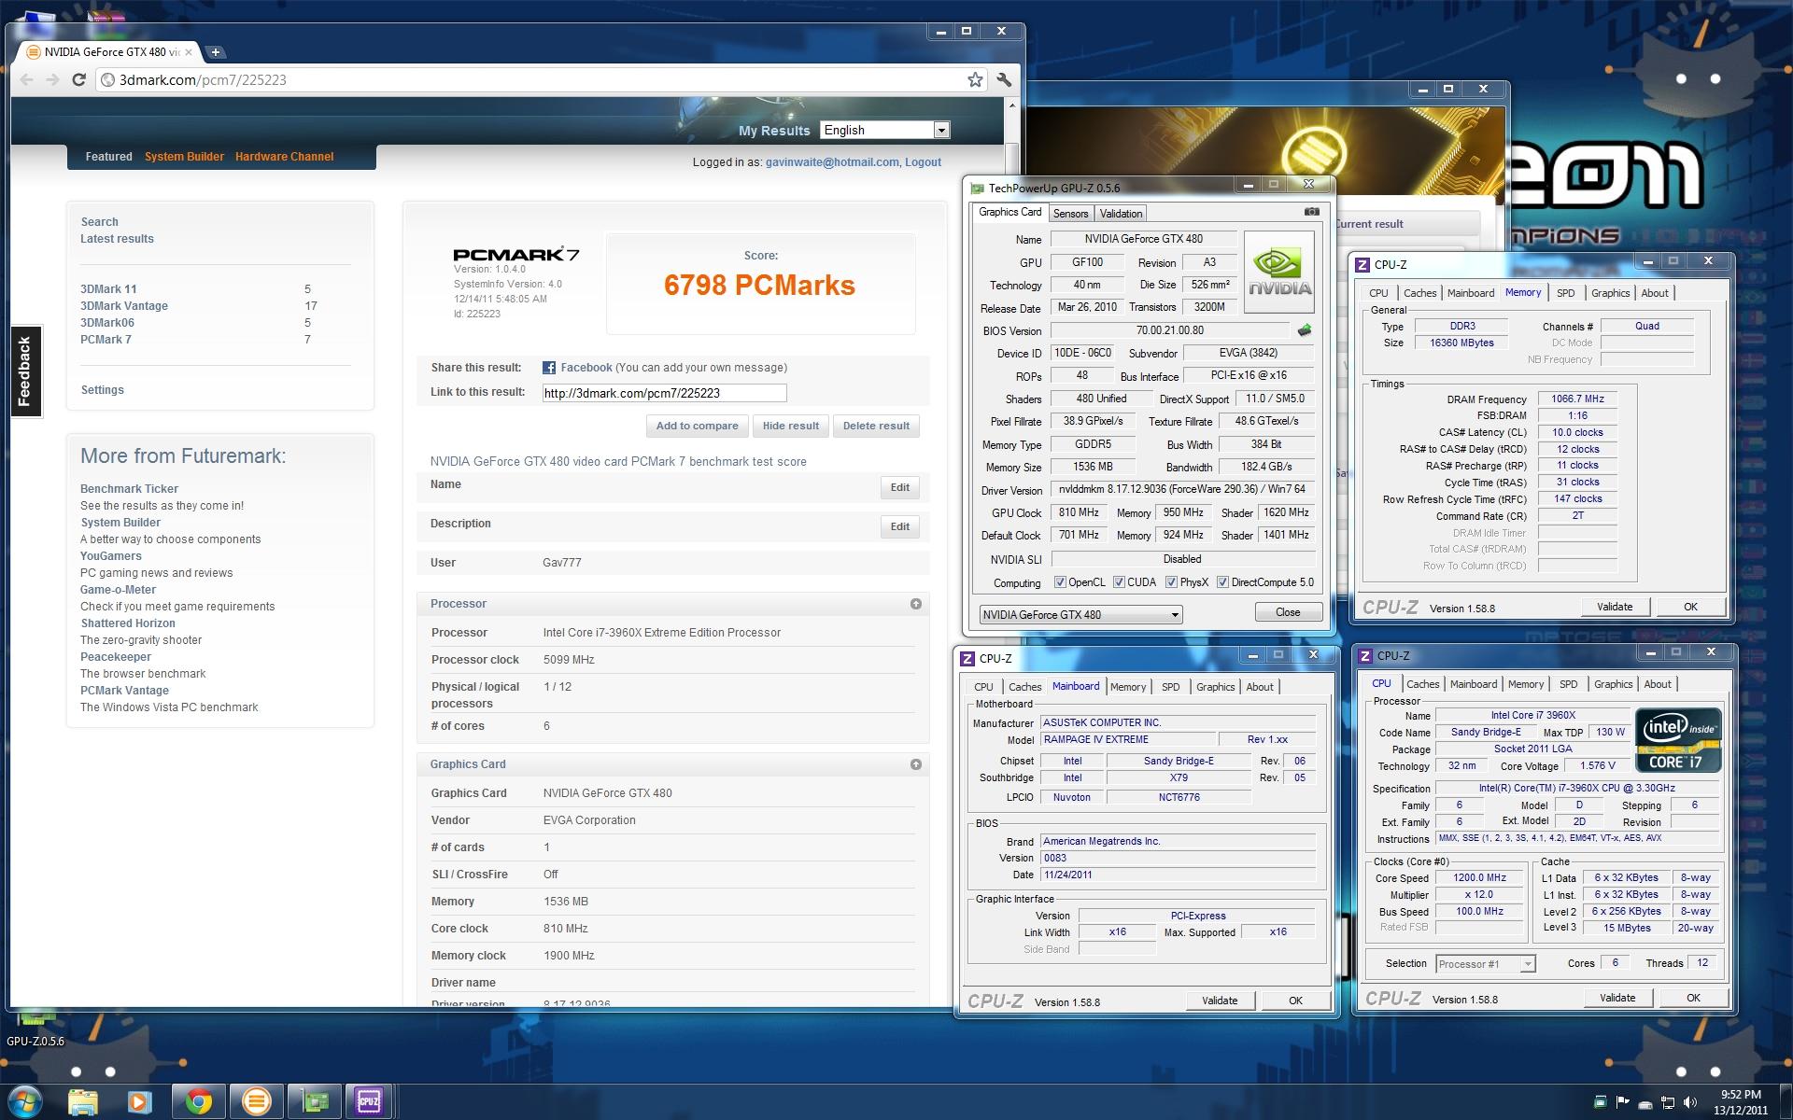Edit the result Name field

899,487
